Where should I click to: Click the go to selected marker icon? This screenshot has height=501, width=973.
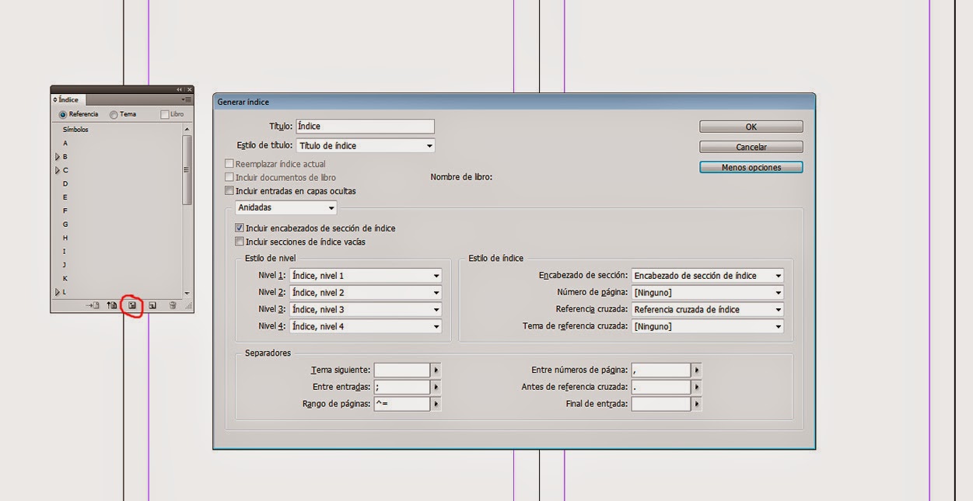click(93, 305)
